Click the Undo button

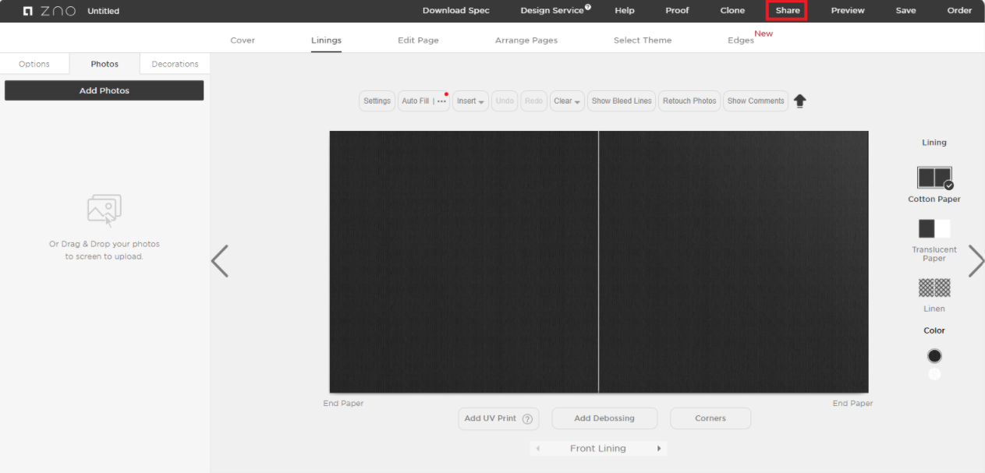click(x=505, y=101)
